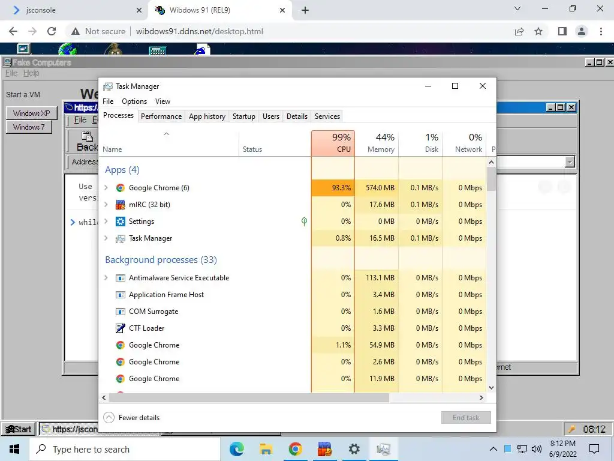Click the horizontal scrollbar right arrow
Viewport: 614px width, 461px height.
(481, 397)
